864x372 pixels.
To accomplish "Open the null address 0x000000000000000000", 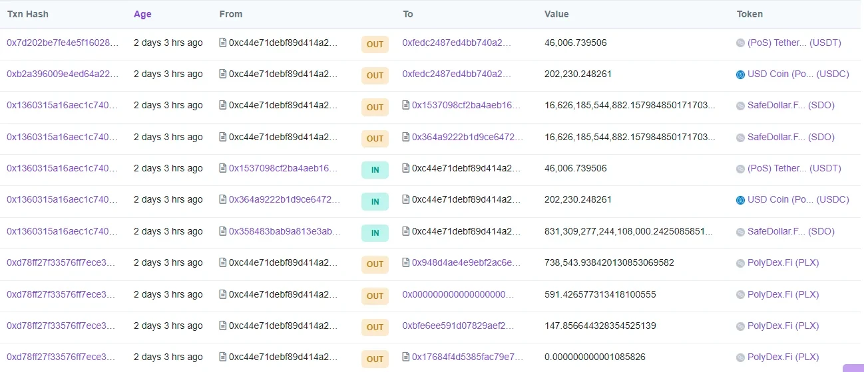I will coord(459,294).
